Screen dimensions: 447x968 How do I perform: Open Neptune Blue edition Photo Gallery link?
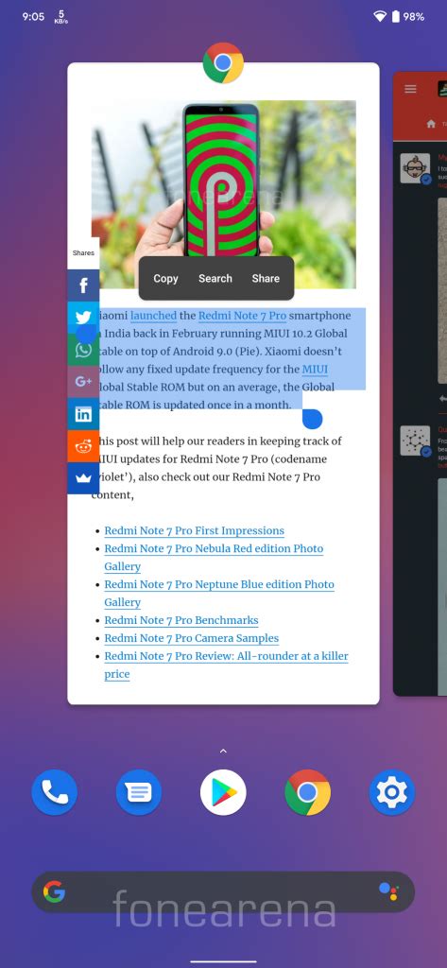(x=219, y=593)
